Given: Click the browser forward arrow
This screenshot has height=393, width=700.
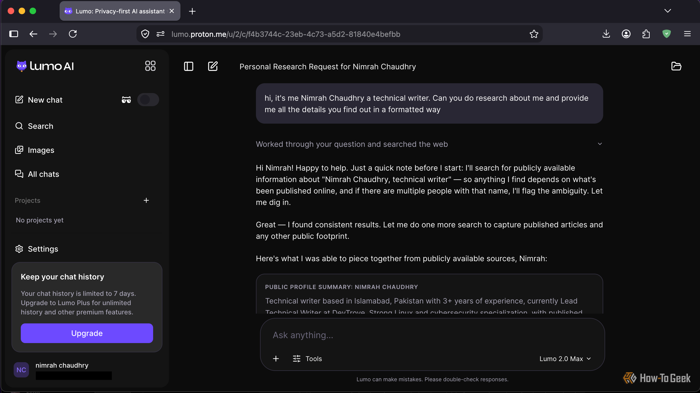Looking at the screenshot, I should pyautogui.click(x=53, y=34).
